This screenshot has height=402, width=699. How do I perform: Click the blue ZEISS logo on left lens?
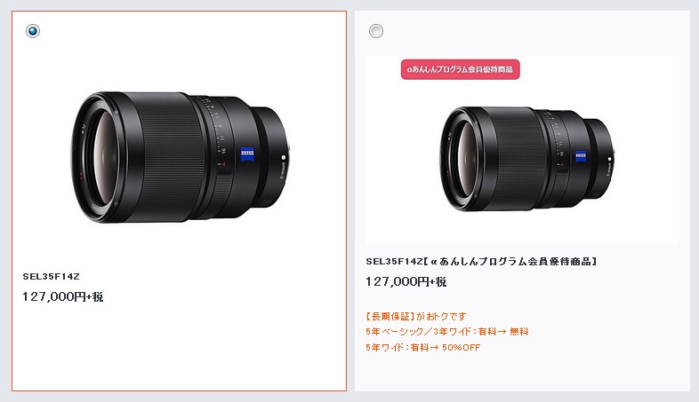coord(247,154)
